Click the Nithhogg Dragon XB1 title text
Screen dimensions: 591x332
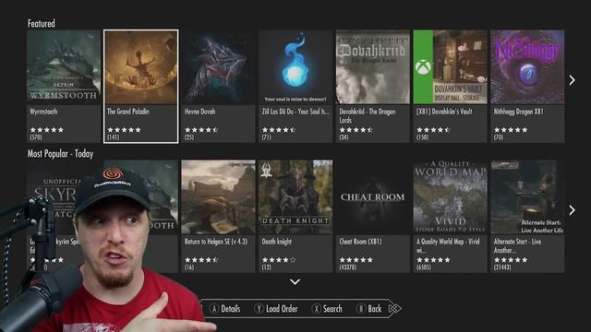pos(519,112)
